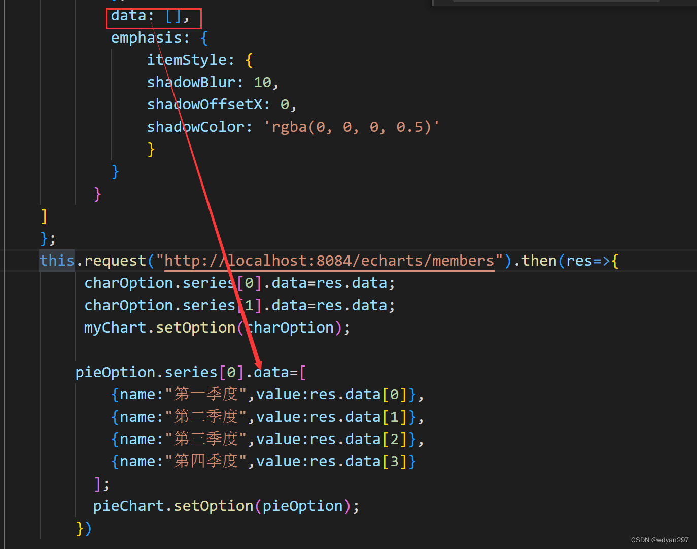
Task: Click 'charOption.series[1].data=res.data;' line
Action: pyautogui.click(x=239, y=305)
